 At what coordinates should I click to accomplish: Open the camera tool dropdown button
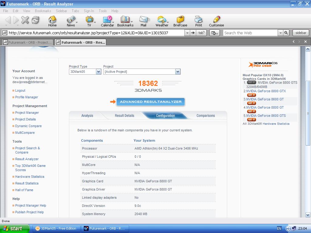click(x=214, y=33)
